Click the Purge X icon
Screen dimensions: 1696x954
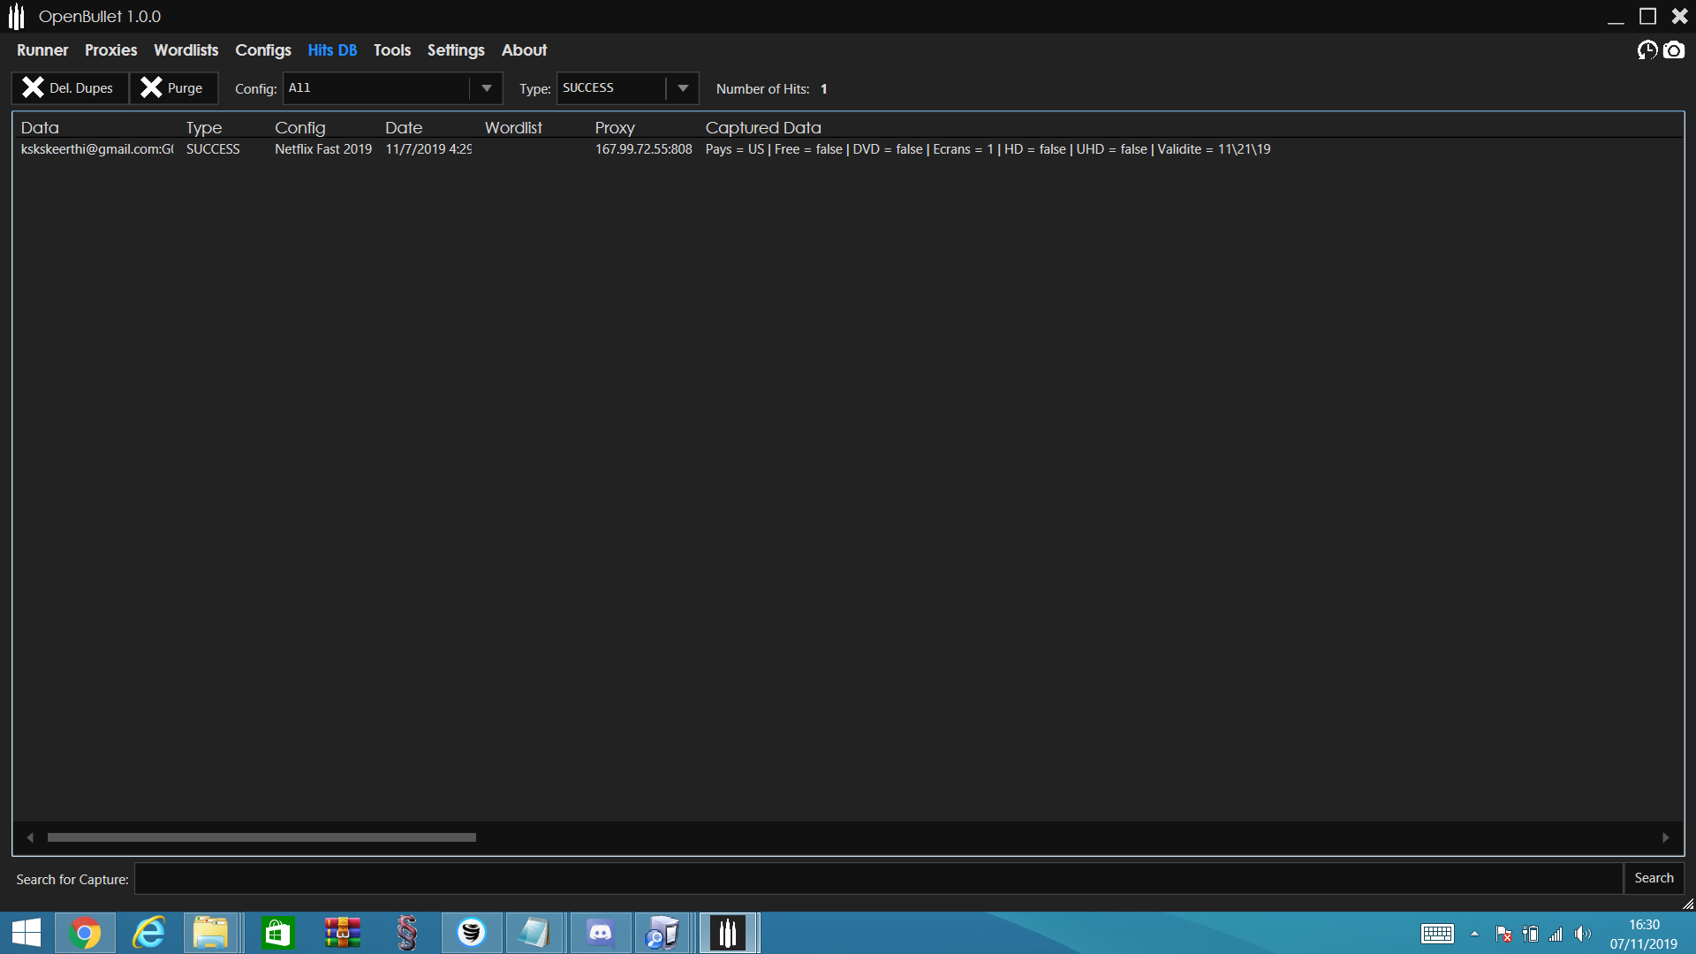coord(151,87)
